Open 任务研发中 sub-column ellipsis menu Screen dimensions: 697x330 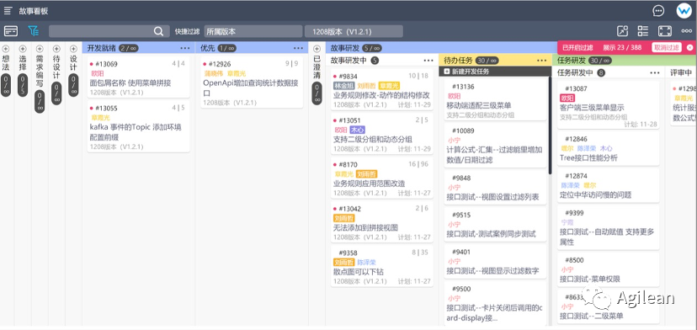[655, 72]
